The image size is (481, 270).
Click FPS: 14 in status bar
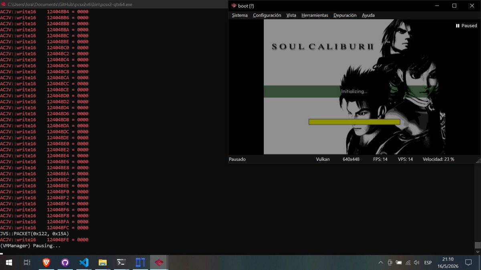coord(380,159)
